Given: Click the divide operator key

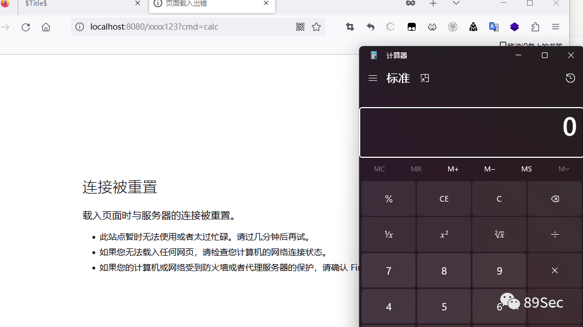Looking at the screenshot, I should (555, 235).
